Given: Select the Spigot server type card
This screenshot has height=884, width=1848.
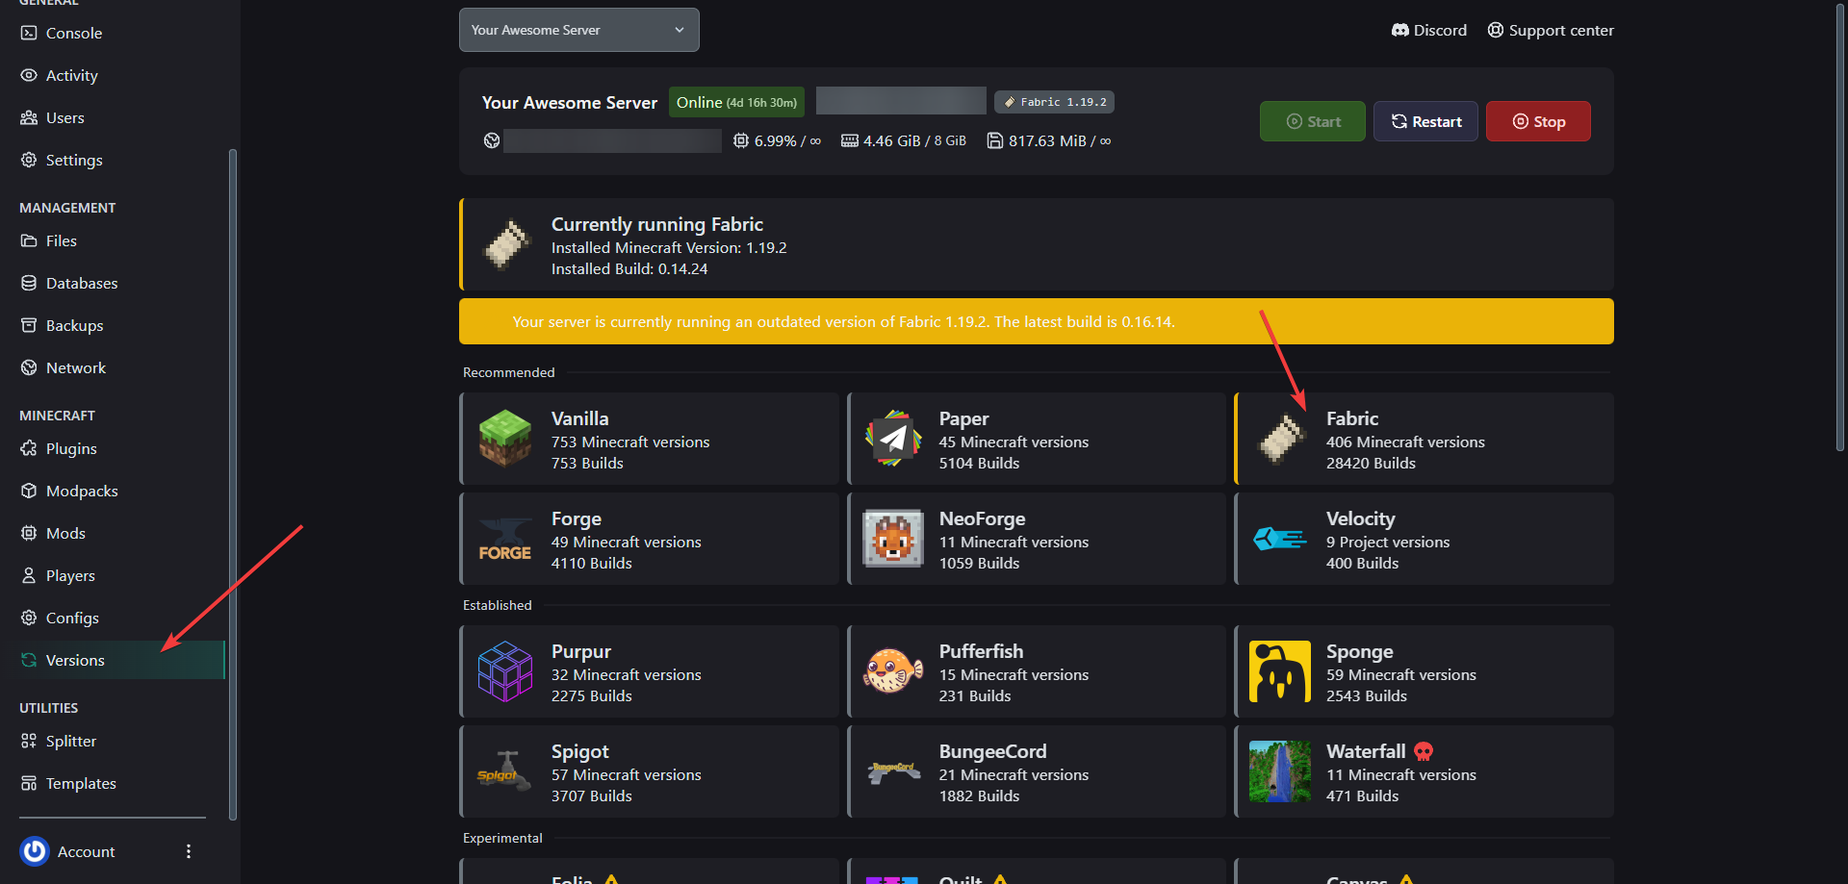Looking at the screenshot, I should tap(650, 771).
